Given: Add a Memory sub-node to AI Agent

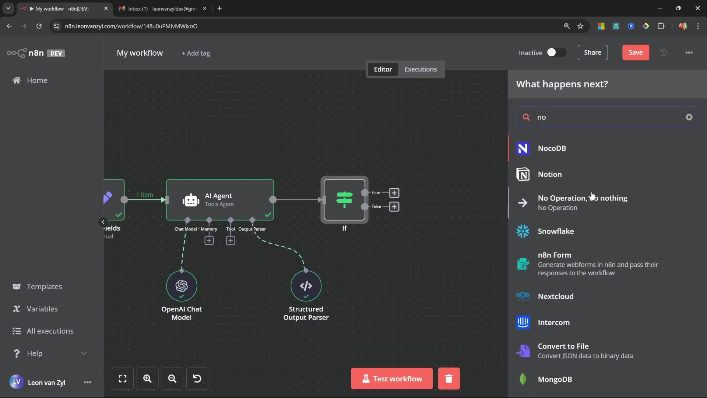Looking at the screenshot, I should point(209,241).
